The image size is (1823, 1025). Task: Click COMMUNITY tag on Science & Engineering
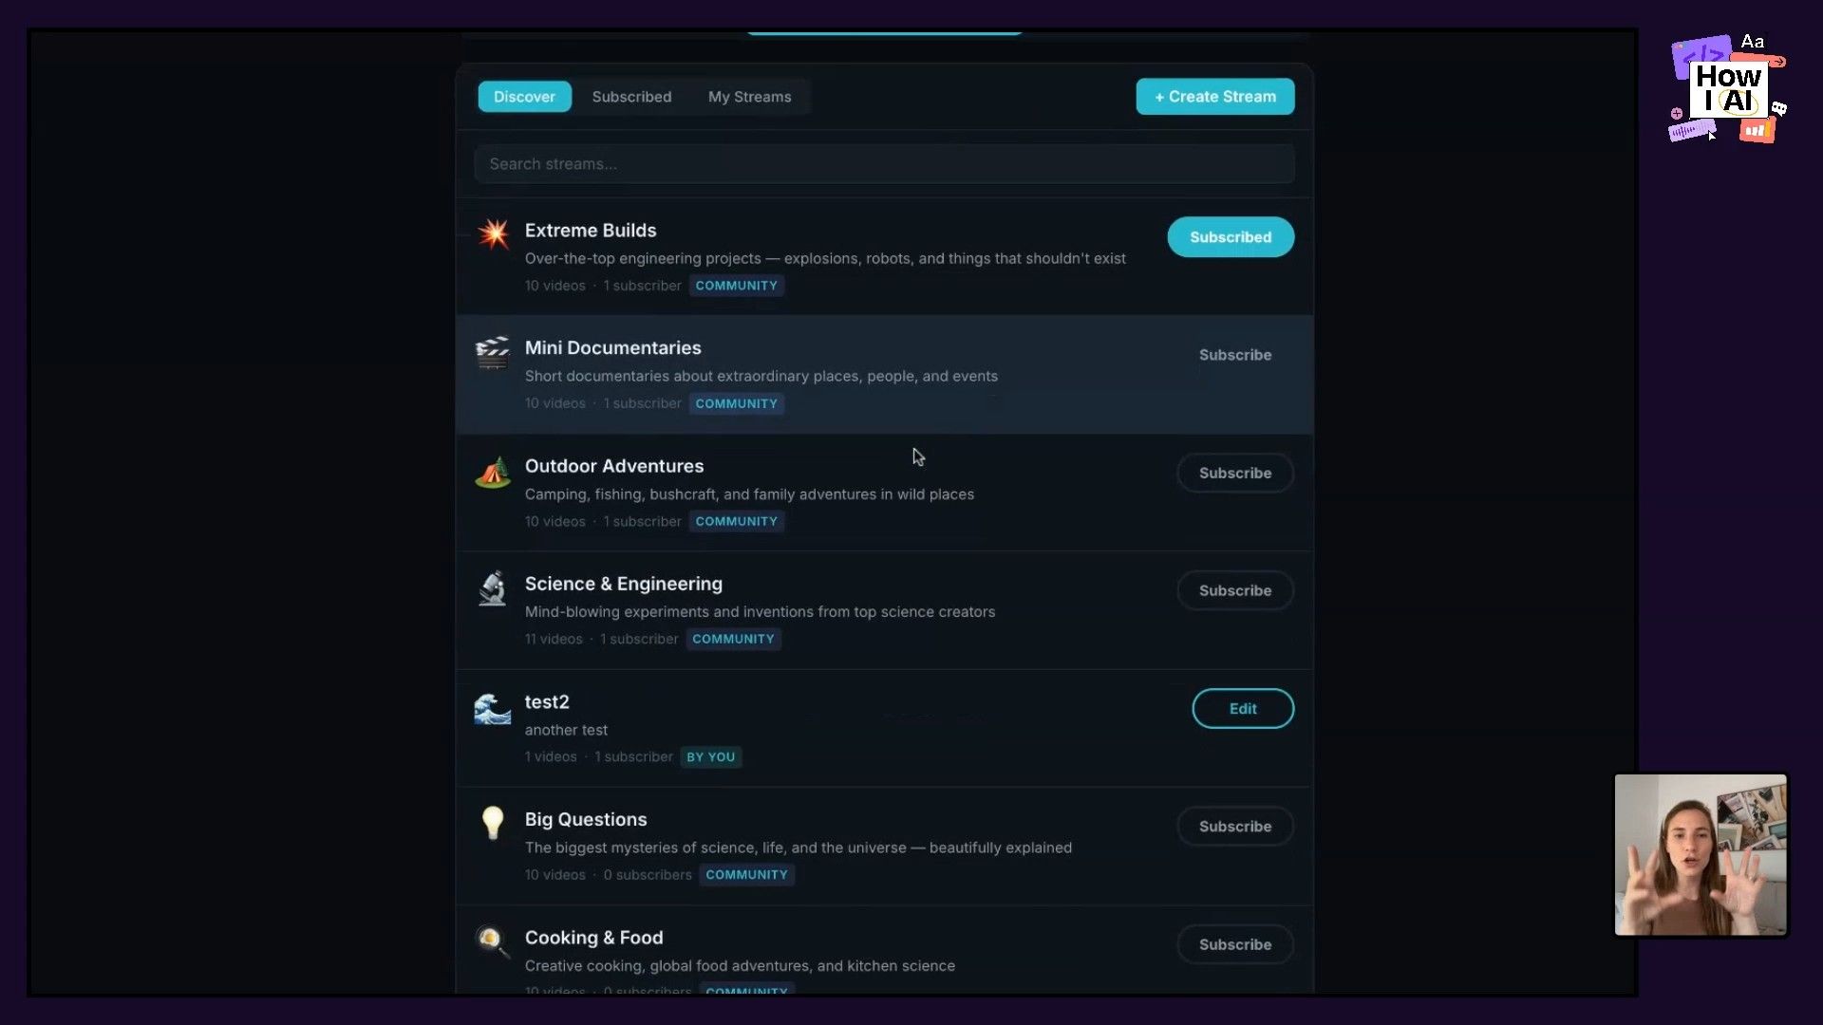[x=733, y=639]
